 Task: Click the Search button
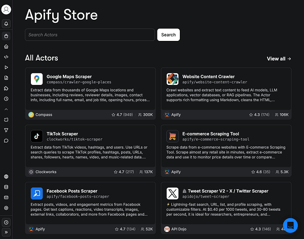pos(168,35)
